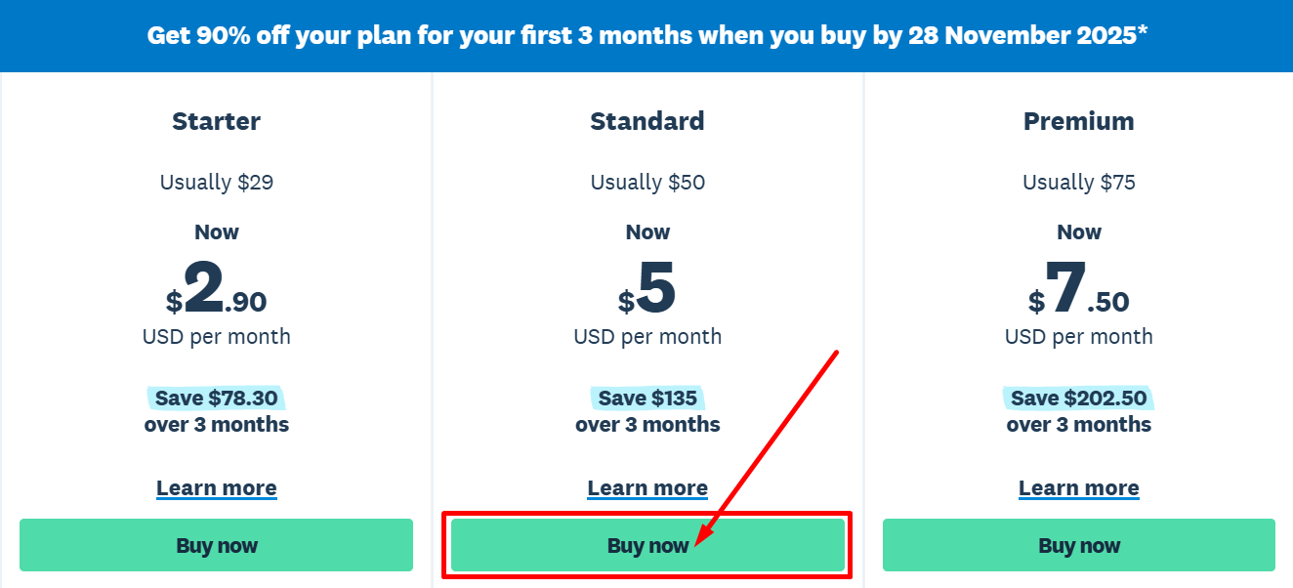Click the Save $78.30 highlight badge

pyautogui.click(x=216, y=398)
